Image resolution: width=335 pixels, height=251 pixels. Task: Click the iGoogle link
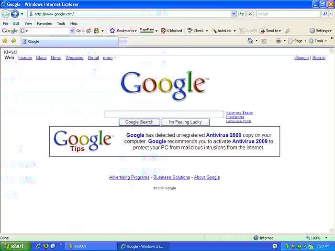click(x=301, y=58)
